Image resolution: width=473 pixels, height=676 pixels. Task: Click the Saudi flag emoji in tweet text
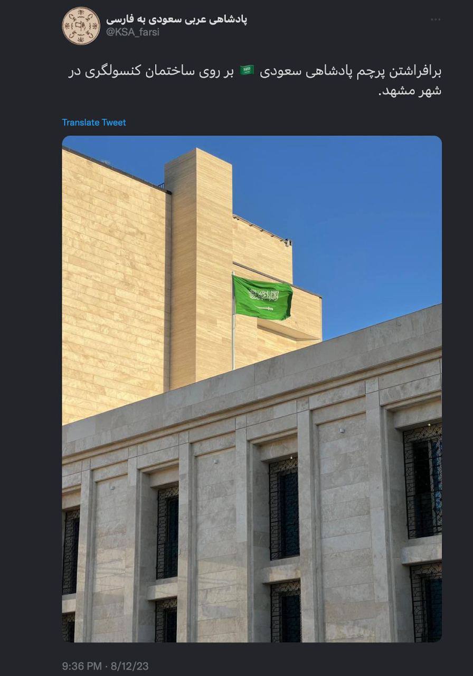click(x=247, y=70)
